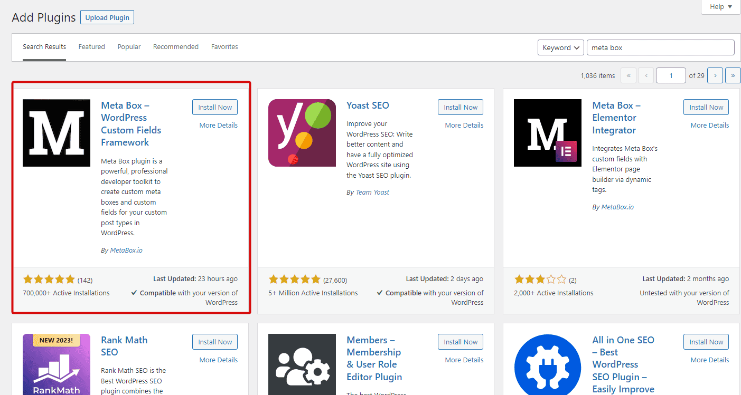Open the Keyword search type dropdown
Image resolution: width=741 pixels, height=395 pixels.
point(561,47)
